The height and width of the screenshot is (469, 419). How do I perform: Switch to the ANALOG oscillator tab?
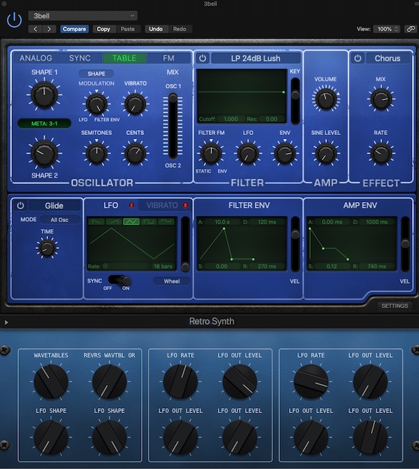point(36,58)
